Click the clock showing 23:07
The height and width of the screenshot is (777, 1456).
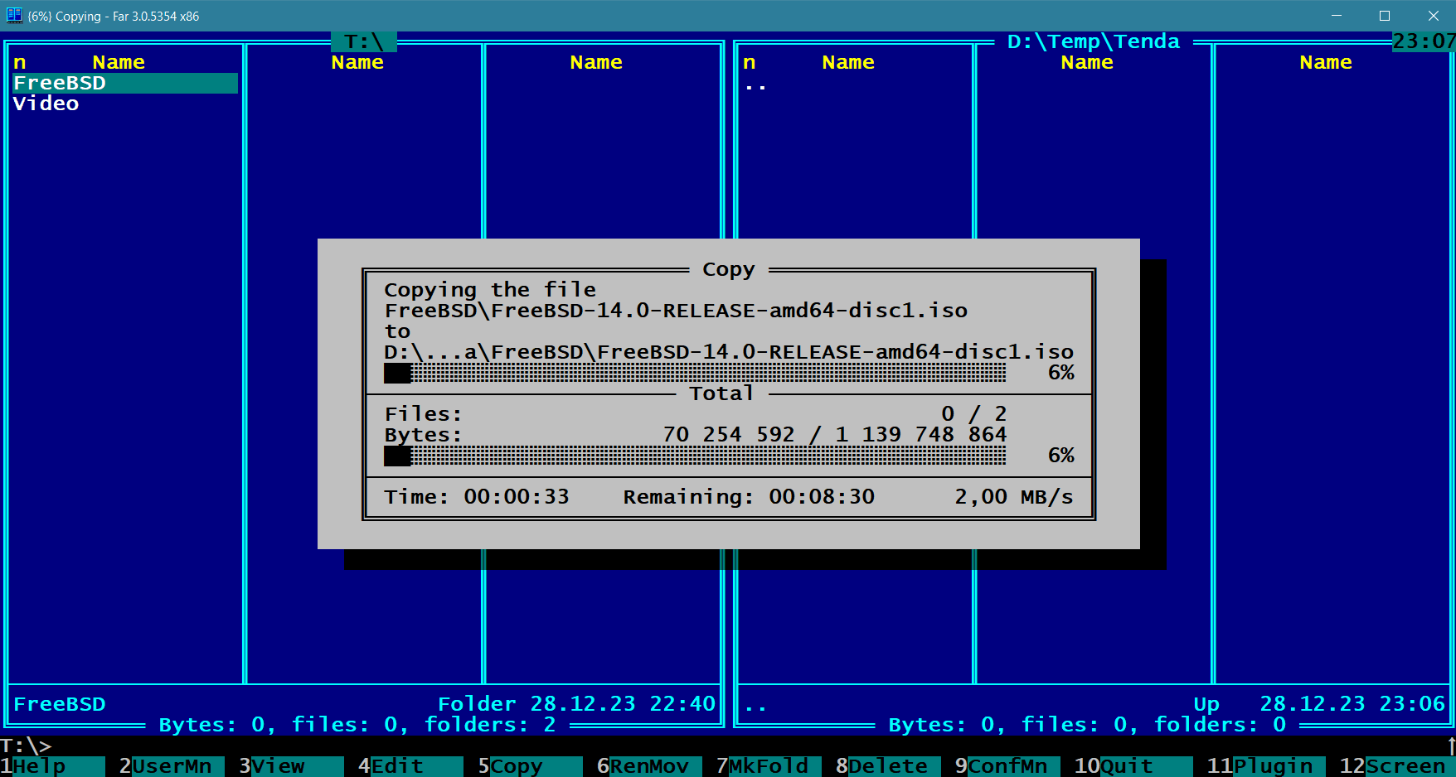1424,41
